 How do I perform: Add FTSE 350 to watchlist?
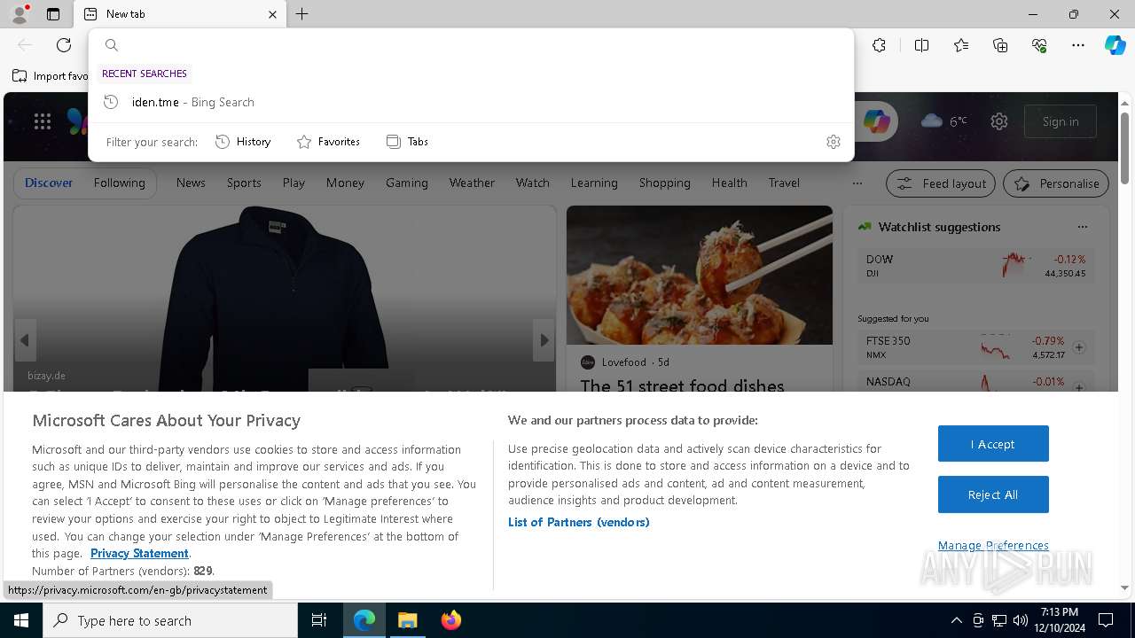(1079, 347)
